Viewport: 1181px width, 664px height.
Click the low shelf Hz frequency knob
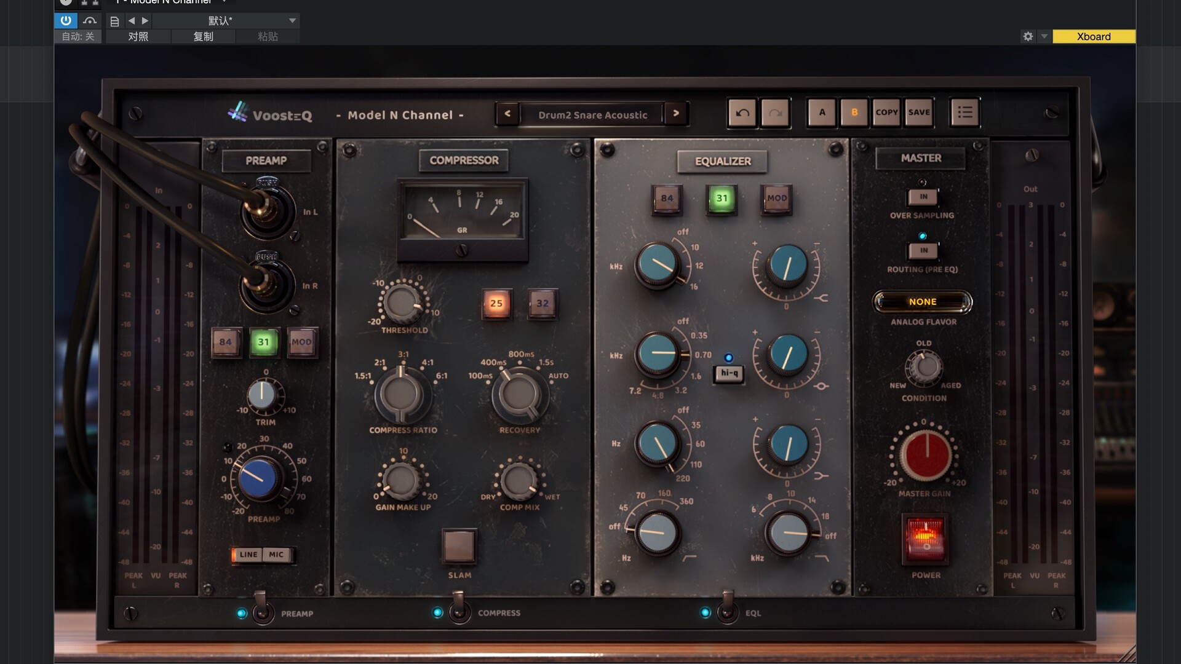(x=657, y=443)
